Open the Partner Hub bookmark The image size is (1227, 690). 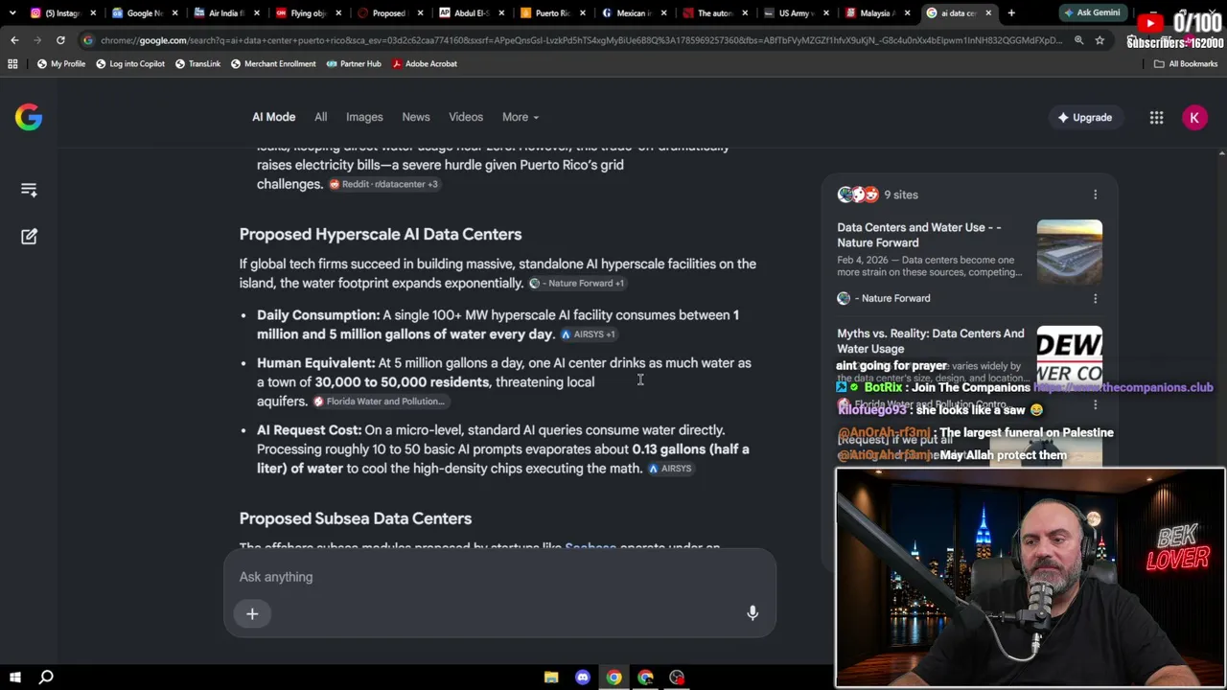tap(354, 63)
